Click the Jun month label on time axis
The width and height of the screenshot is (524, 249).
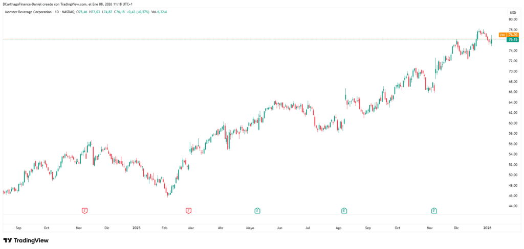tap(279, 228)
